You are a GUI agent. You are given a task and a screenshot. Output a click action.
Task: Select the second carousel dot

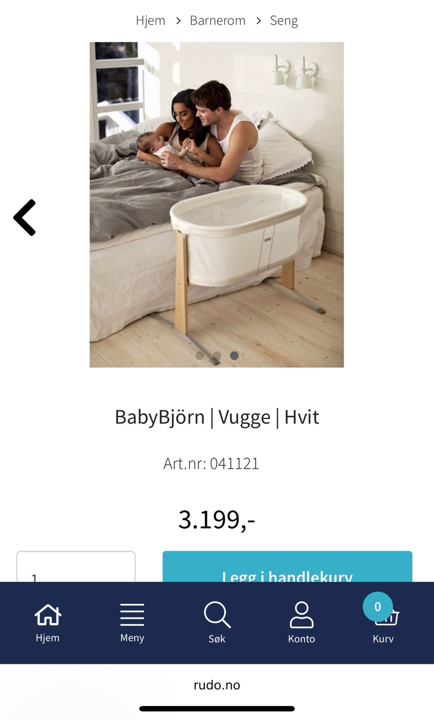(x=217, y=356)
